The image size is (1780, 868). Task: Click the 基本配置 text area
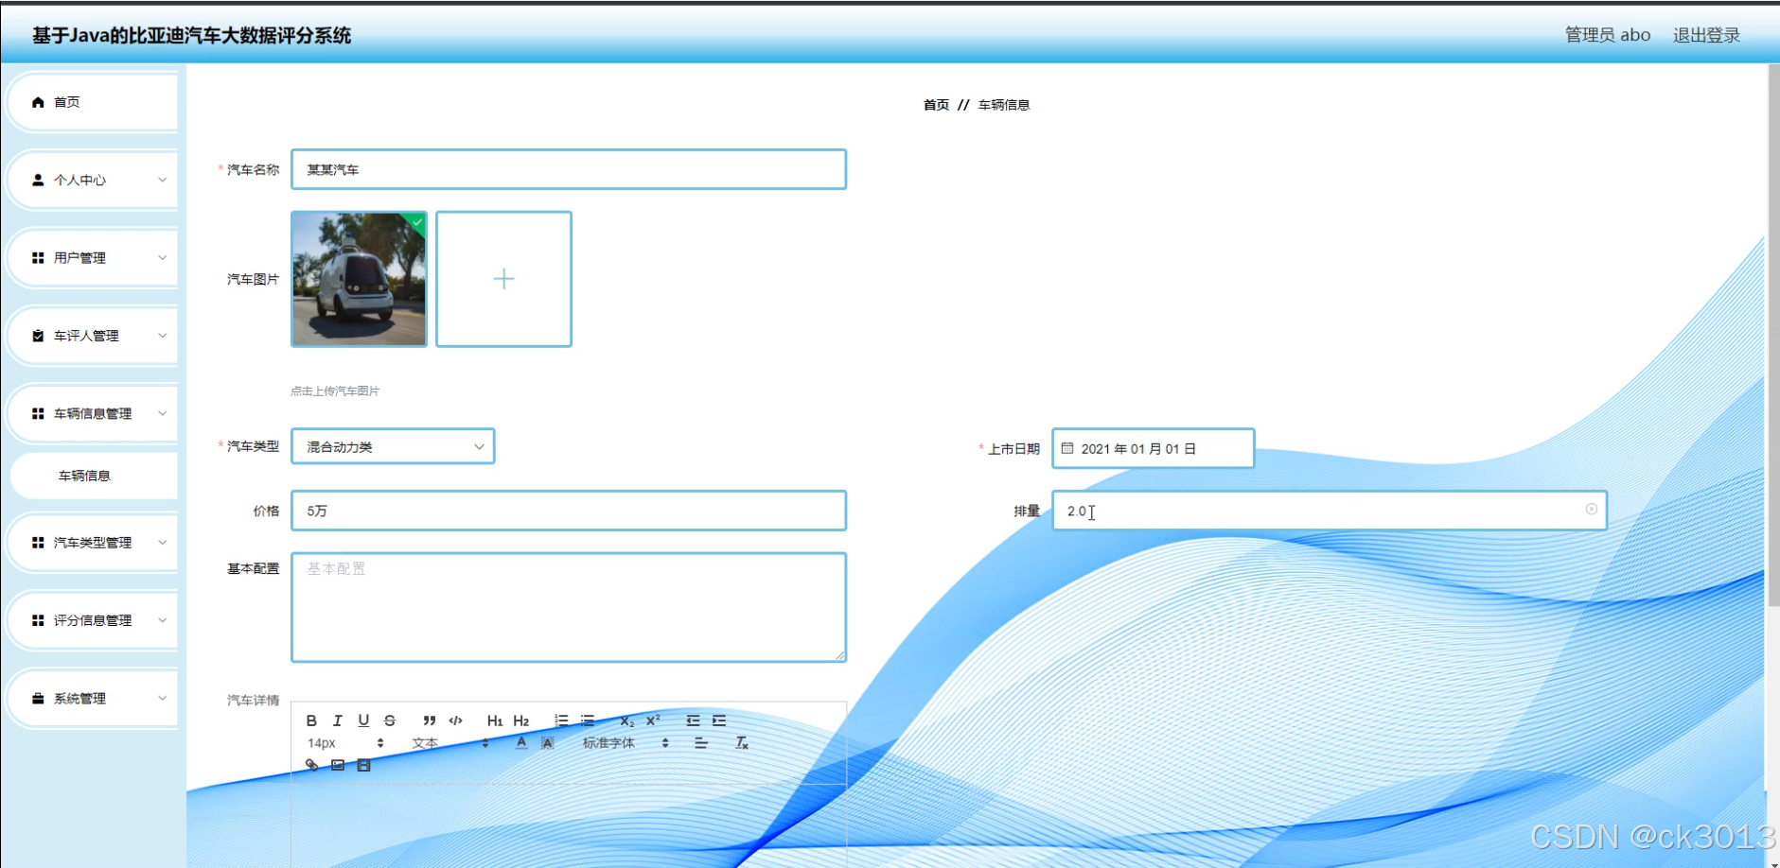coord(569,607)
